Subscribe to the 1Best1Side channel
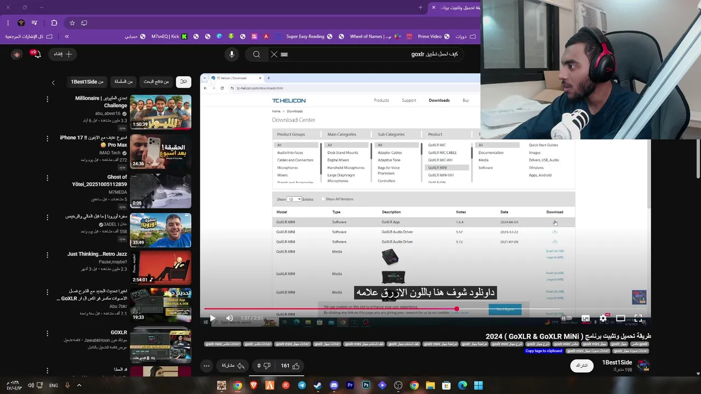This screenshot has width=701, height=394. pyautogui.click(x=582, y=366)
